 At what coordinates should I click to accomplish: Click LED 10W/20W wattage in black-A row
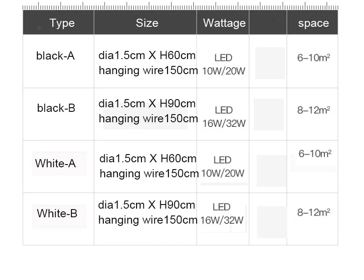click(223, 64)
